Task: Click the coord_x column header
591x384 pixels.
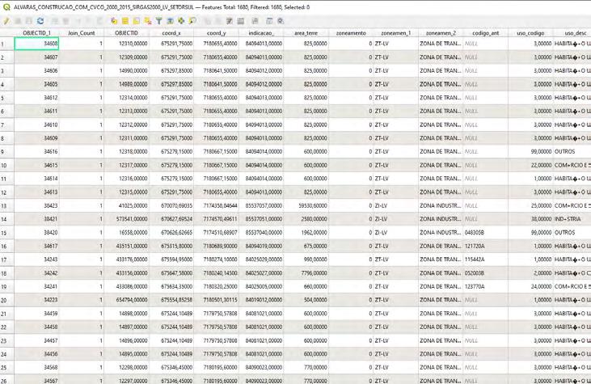Action: click(171, 33)
